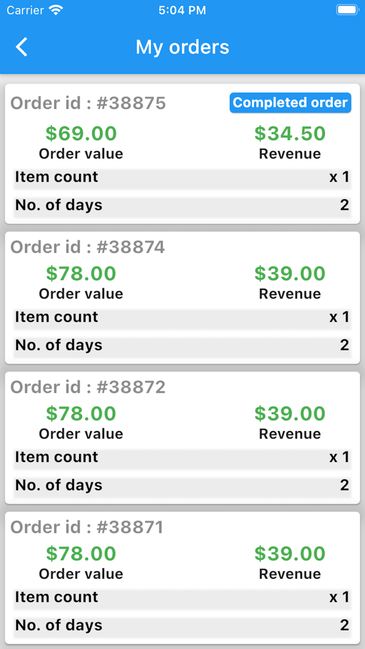
Task: Click the Wi-Fi status icon
Action: click(55, 10)
